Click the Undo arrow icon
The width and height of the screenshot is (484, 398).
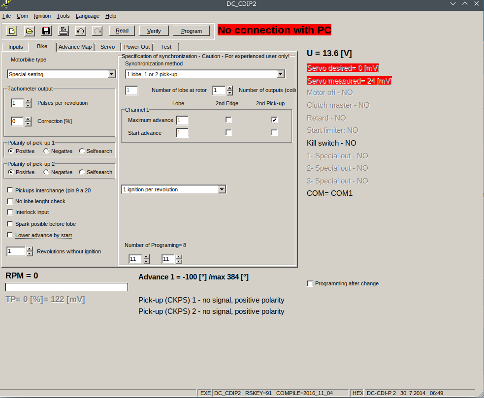81,31
